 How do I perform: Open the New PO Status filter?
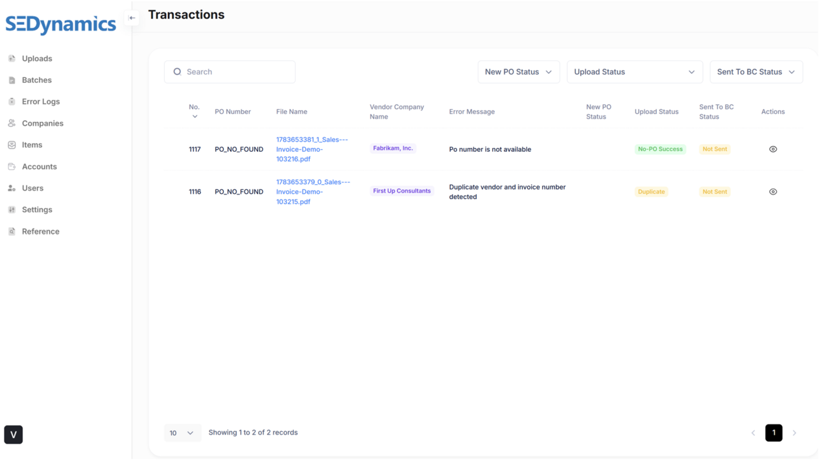519,72
